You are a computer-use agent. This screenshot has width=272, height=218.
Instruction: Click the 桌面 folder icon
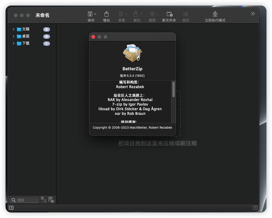[x=19, y=37]
